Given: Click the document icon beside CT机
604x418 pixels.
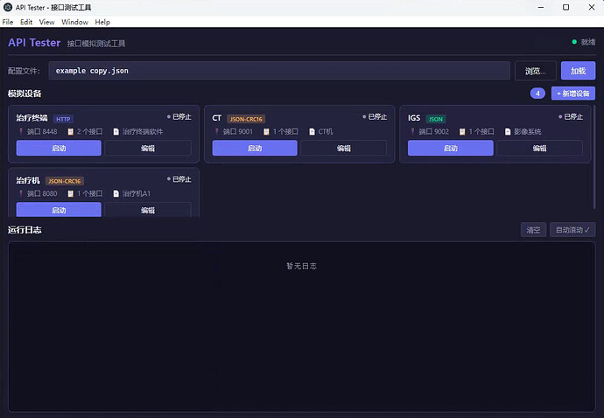Looking at the screenshot, I should coord(312,132).
